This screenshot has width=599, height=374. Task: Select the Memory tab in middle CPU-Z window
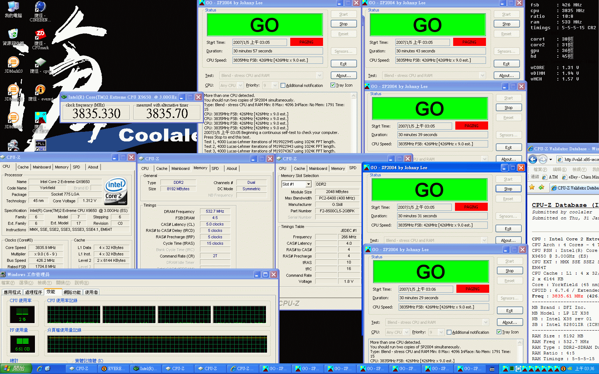[200, 168]
